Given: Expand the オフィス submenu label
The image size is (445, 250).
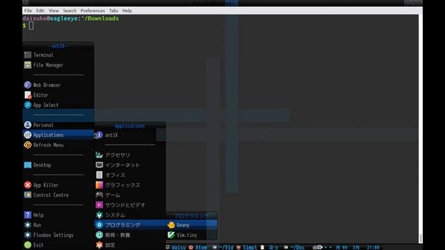Looking at the screenshot, I should (x=115, y=175).
